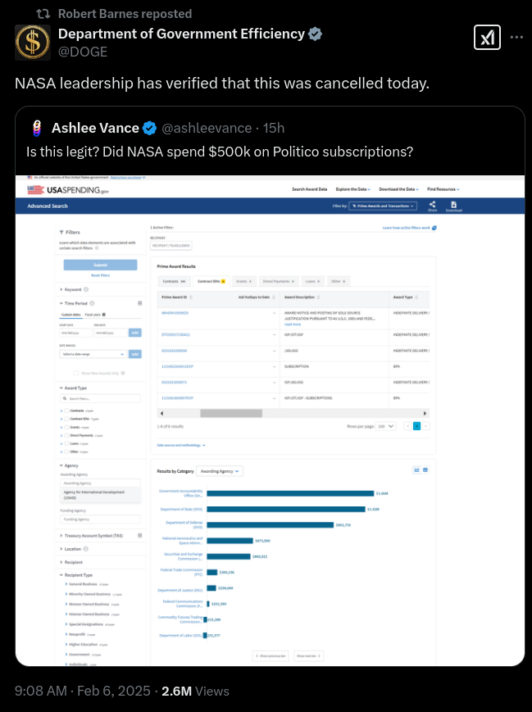Click the previous page arrow in results pagination
532x712 pixels.
(407, 426)
